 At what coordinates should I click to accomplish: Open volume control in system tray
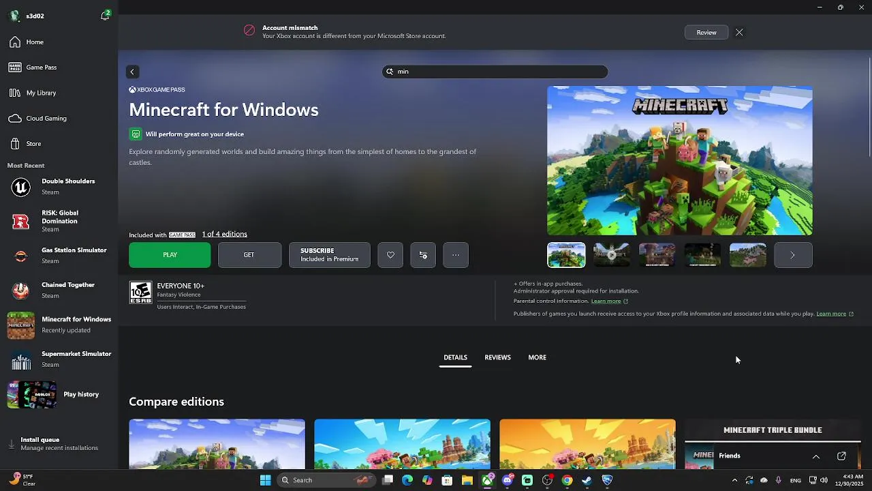[x=824, y=480]
